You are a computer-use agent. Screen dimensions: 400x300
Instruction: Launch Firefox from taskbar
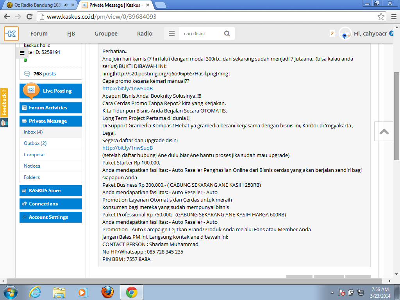[107, 292]
